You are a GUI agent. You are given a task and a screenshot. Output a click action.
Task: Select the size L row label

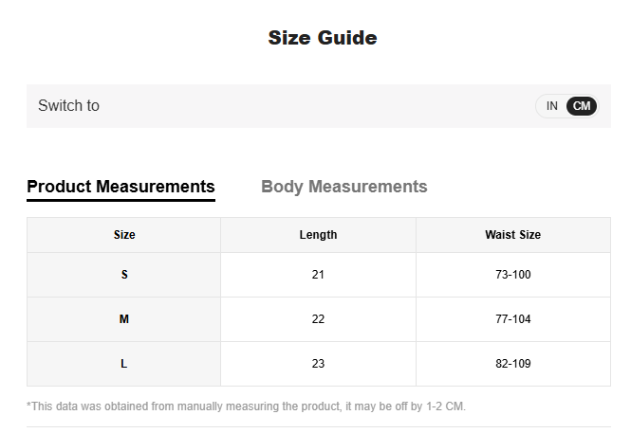click(x=124, y=364)
